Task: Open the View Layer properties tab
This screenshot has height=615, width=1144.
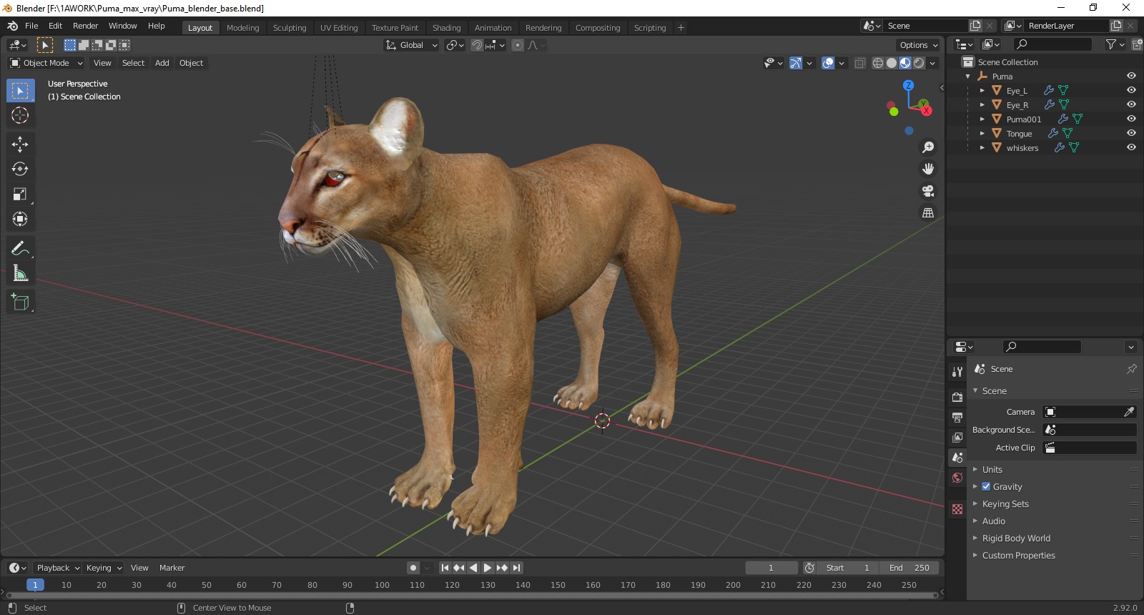Action: point(957,437)
